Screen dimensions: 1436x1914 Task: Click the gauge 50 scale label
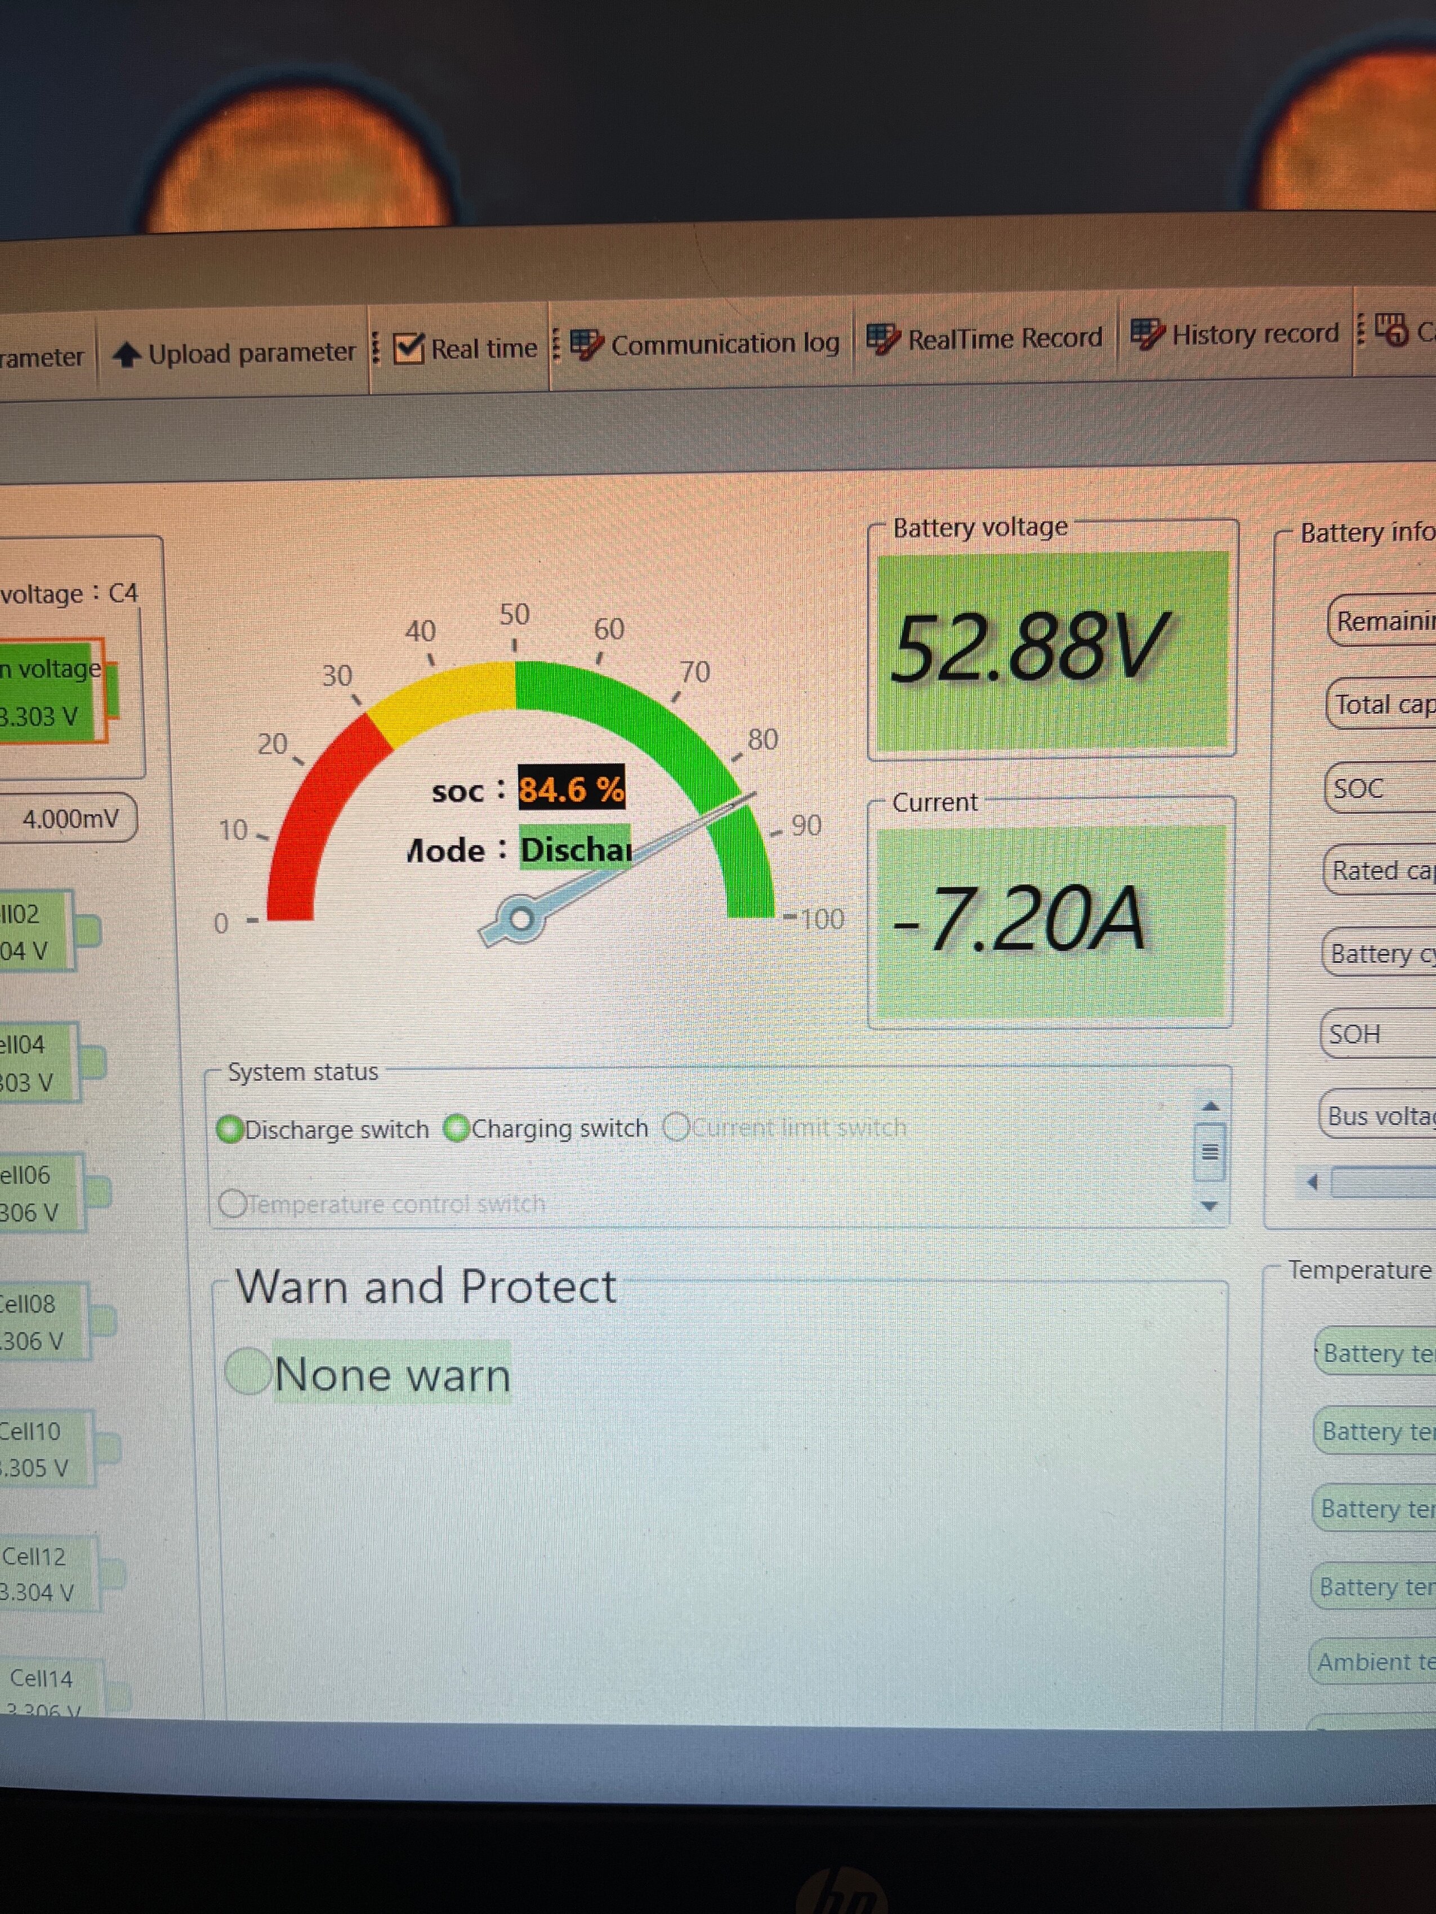coord(514,614)
